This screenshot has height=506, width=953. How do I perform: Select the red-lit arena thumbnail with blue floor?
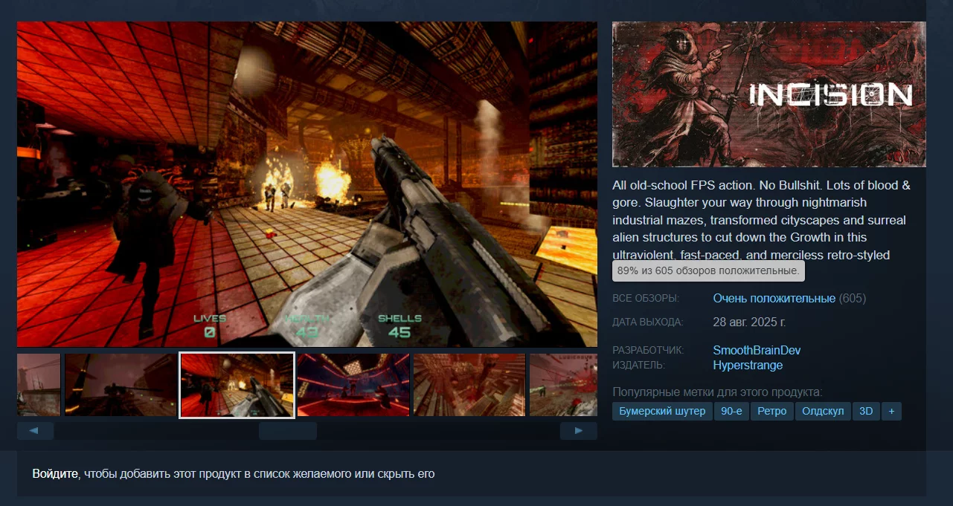click(x=353, y=385)
